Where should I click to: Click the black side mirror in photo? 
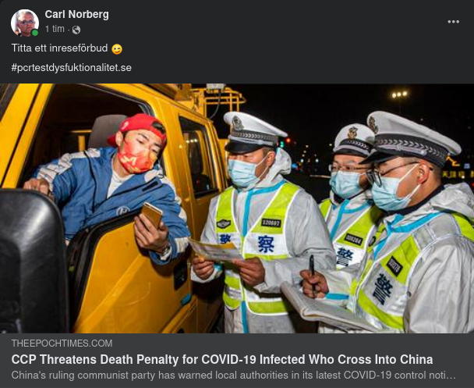[x=34, y=262]
